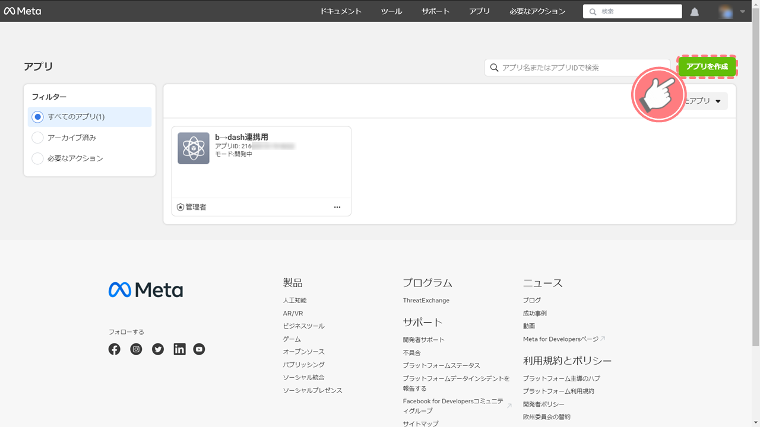Click the external link arrow beside Meta for Developersページ
This screenshot has height=427, width=760.
603,339
